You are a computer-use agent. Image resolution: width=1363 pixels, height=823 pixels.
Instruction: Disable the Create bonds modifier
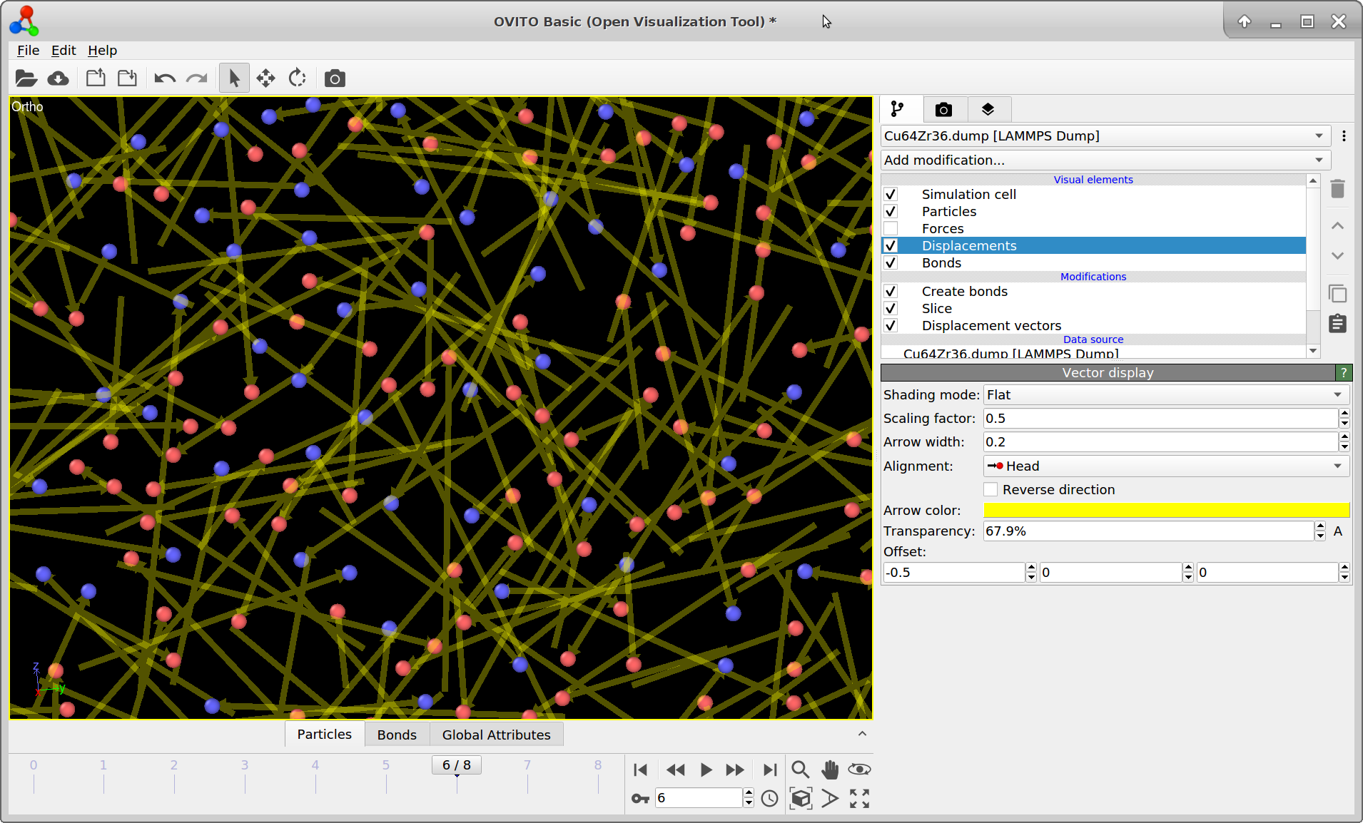point(891,291)
